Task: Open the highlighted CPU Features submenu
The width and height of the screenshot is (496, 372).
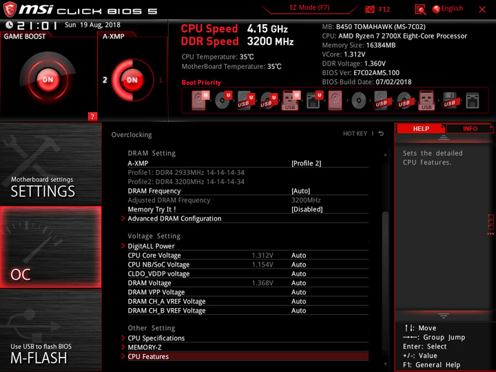Action: [x=248, y=357]
